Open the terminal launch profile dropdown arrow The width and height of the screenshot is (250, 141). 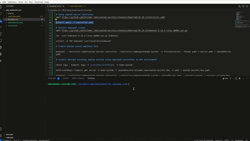(x=233, y=78)
